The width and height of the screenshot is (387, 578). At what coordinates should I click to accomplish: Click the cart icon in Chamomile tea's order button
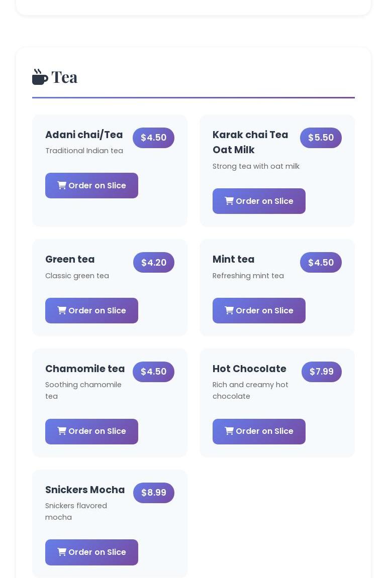pyautogui.click(x=62, y=431)
